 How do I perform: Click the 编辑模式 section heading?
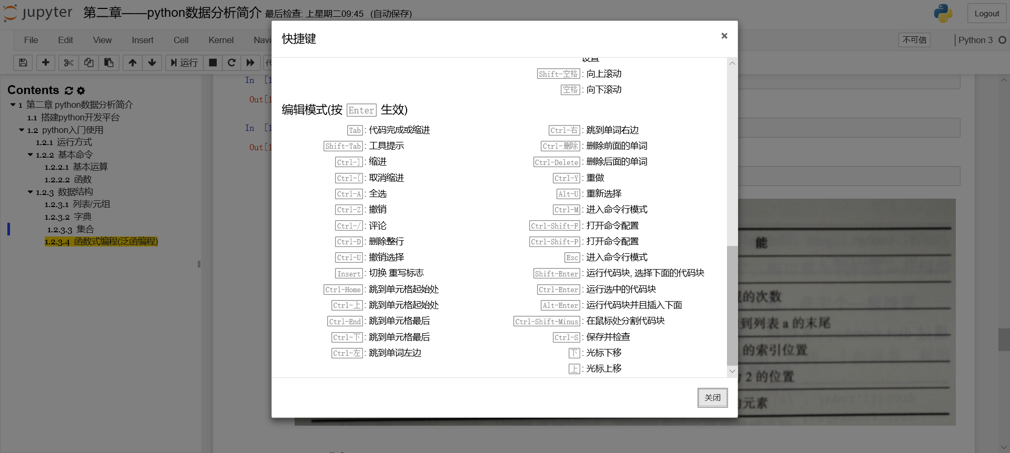(x=345, y=110)
